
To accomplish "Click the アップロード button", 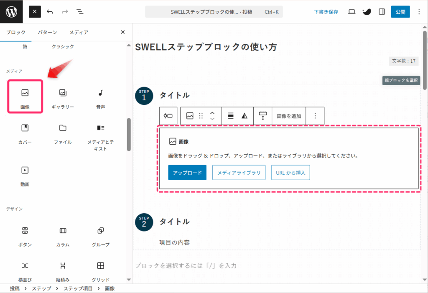I will tap(187, 173).
